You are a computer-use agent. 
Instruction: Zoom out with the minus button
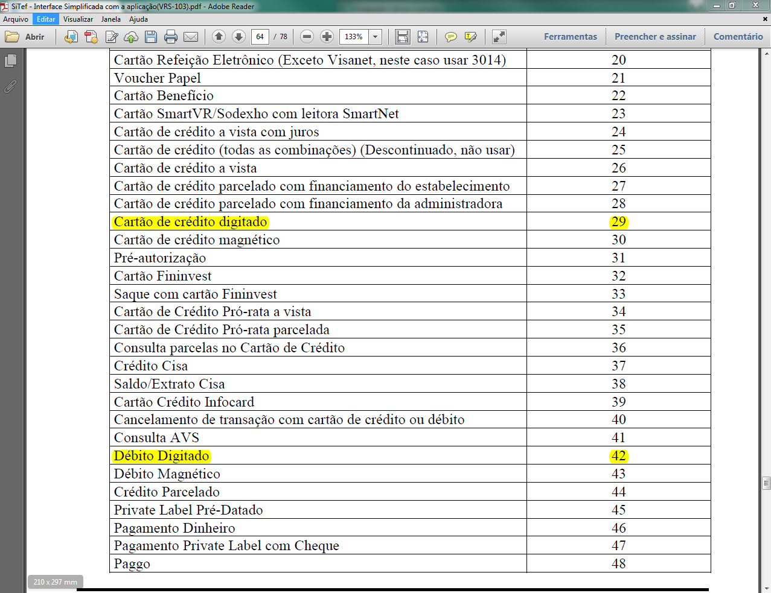[307, 37]
